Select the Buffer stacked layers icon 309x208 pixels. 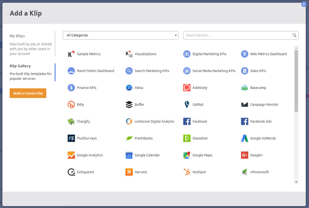click(129, 105)
